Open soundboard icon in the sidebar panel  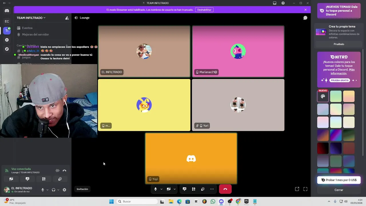pyautogui.click(x=60, y=179)
